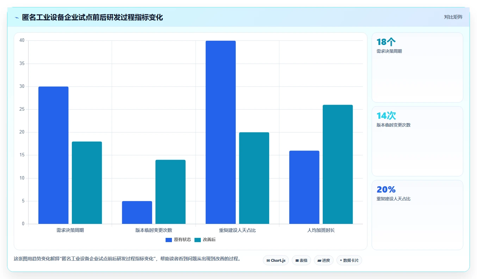The image size is (477, 279).
Task: Click the 进度 tag button
Action: click(x=324, y=260)
